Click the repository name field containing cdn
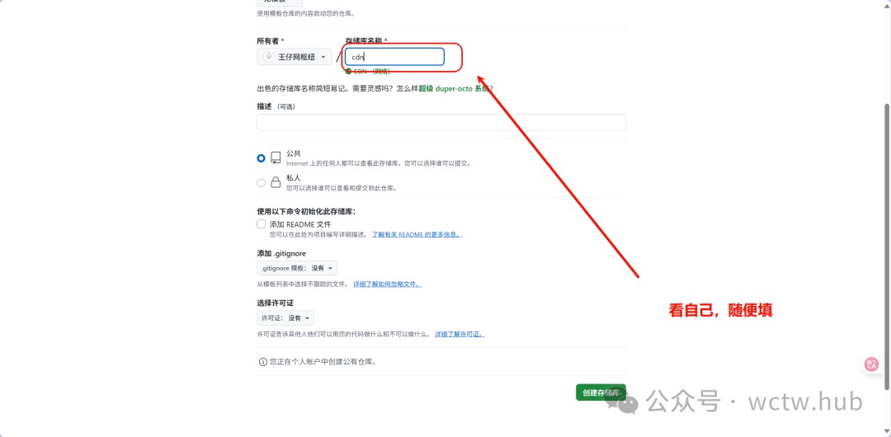The image size is (891, 437). tap(394, 57)
